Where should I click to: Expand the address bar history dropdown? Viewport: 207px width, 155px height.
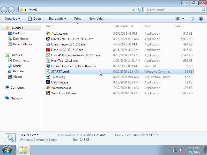[133, 10]
